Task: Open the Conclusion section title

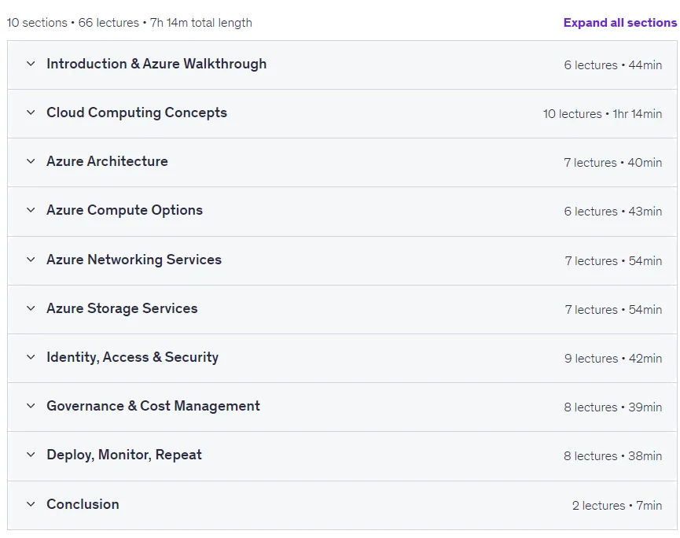Action: point(83,504)
